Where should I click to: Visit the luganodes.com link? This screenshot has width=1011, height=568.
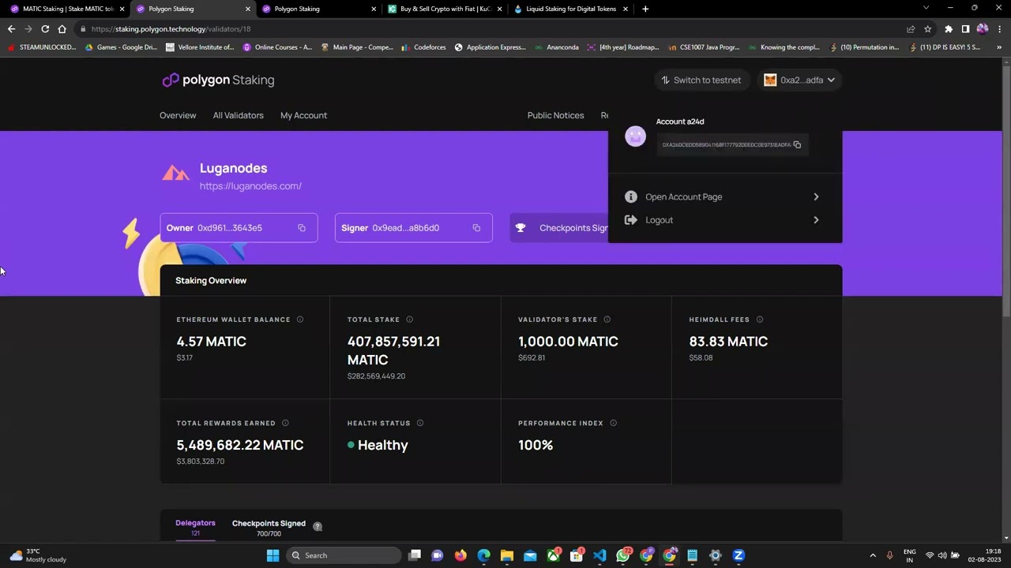[250, 186]
